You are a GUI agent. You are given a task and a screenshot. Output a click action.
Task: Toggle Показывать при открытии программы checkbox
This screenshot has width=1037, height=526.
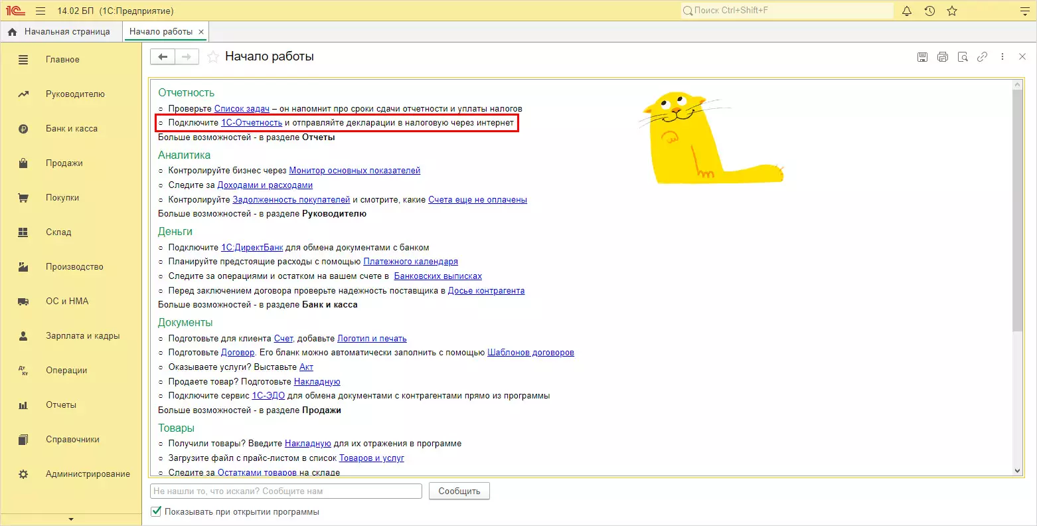(156, 511)
